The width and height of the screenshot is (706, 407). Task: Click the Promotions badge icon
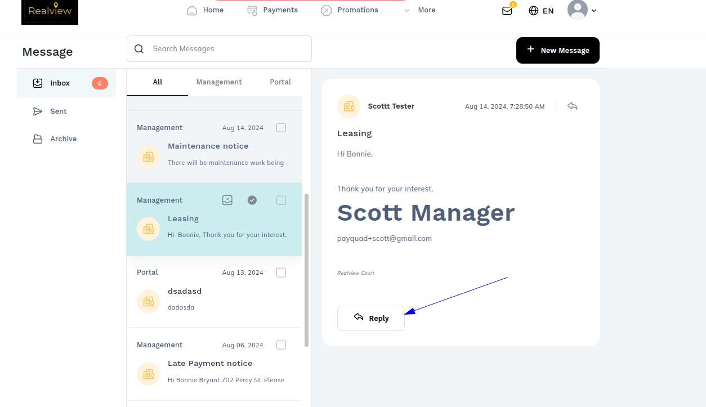tap(326, 11)
